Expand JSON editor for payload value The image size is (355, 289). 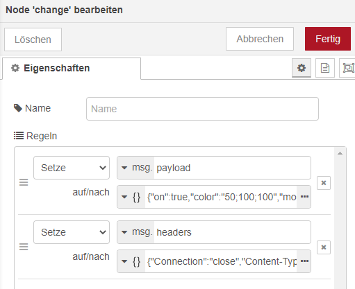point(304,197)
